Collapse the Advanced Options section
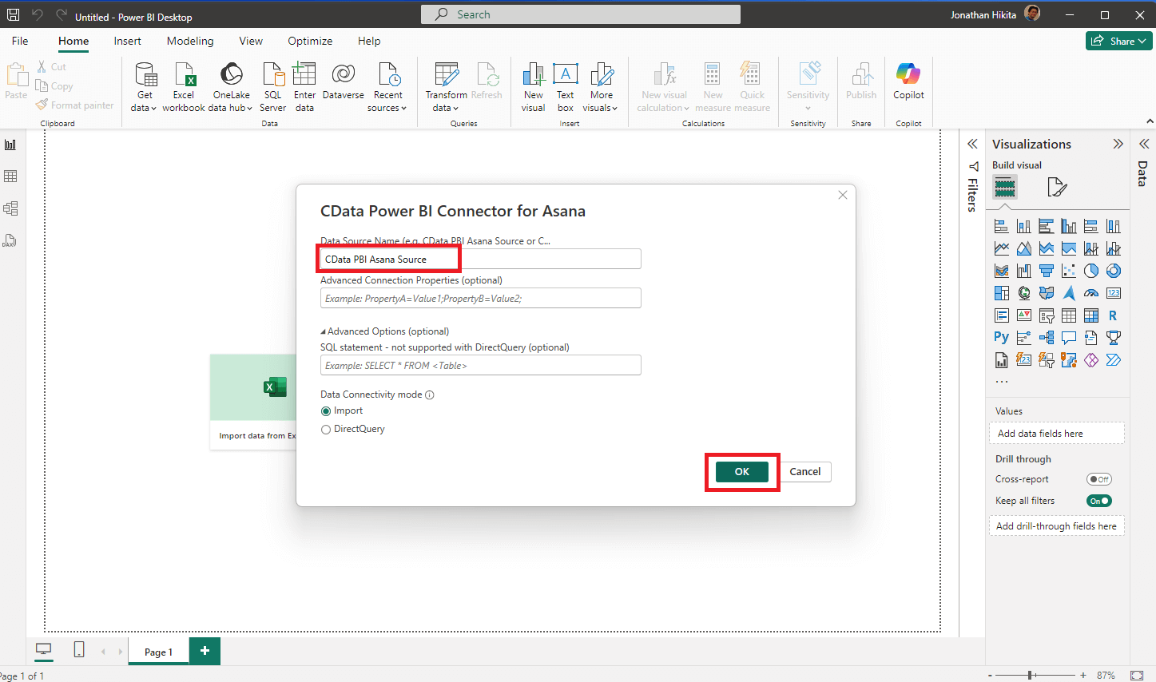Image resolution: width=1156 pixels, height=682 pixels. tap(324, 331)
